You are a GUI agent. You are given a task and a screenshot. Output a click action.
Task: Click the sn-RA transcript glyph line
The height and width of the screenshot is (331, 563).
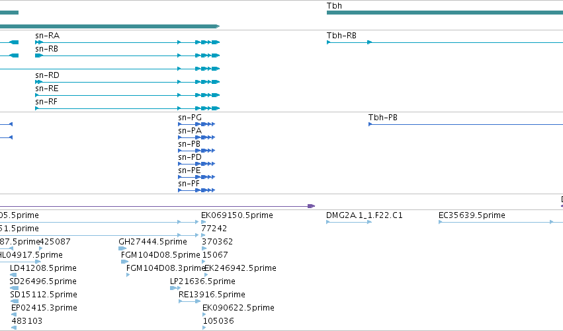[128, 42]
